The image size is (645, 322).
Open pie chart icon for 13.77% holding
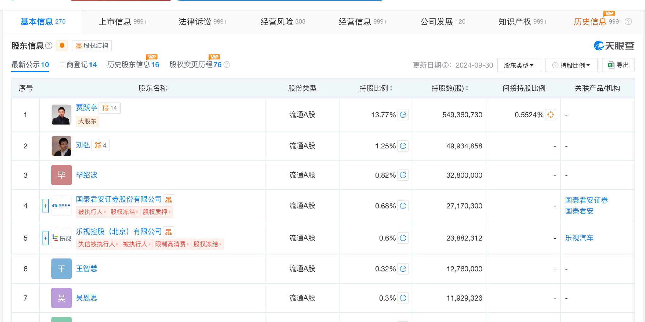403,115
